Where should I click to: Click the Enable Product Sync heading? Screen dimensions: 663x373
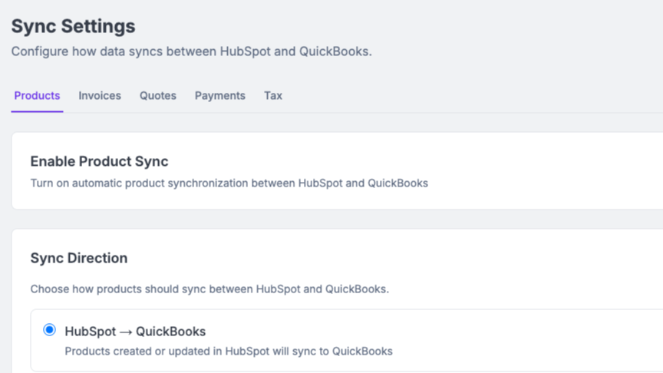(x=99, y=161)
